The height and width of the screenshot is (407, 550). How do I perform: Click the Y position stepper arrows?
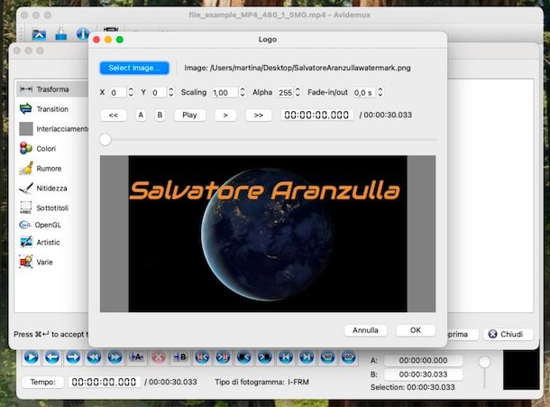click(x=170, y=92)
